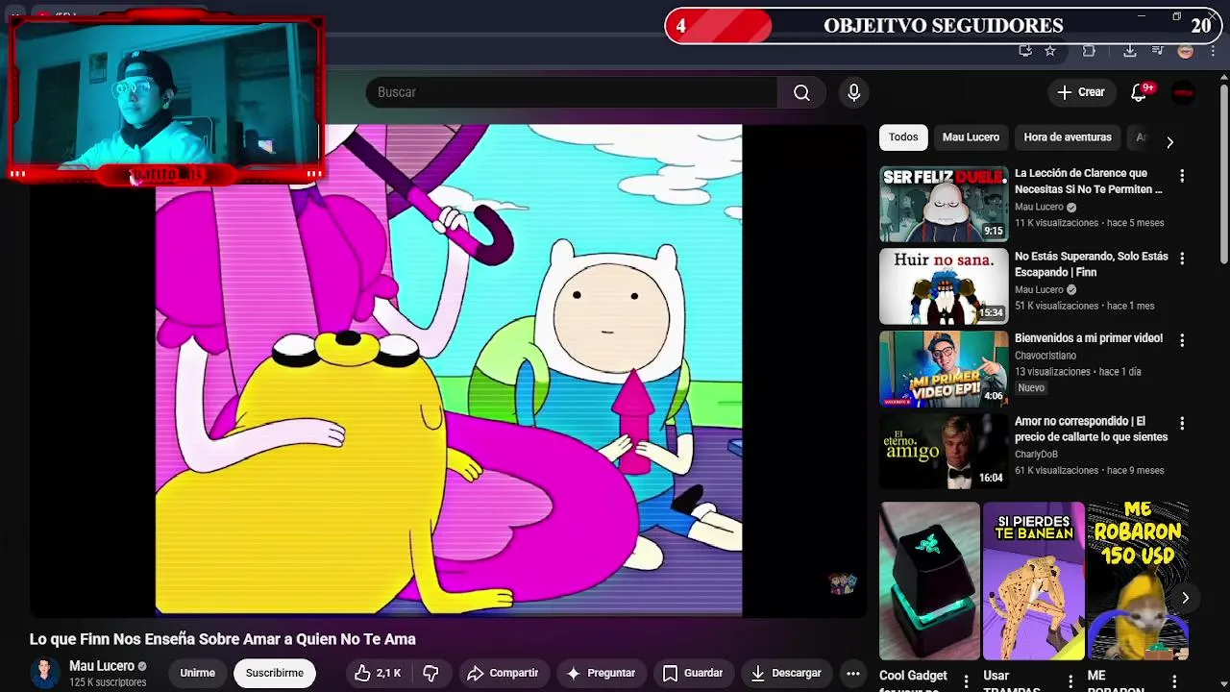Click the Preguntar button

(601, 673)
